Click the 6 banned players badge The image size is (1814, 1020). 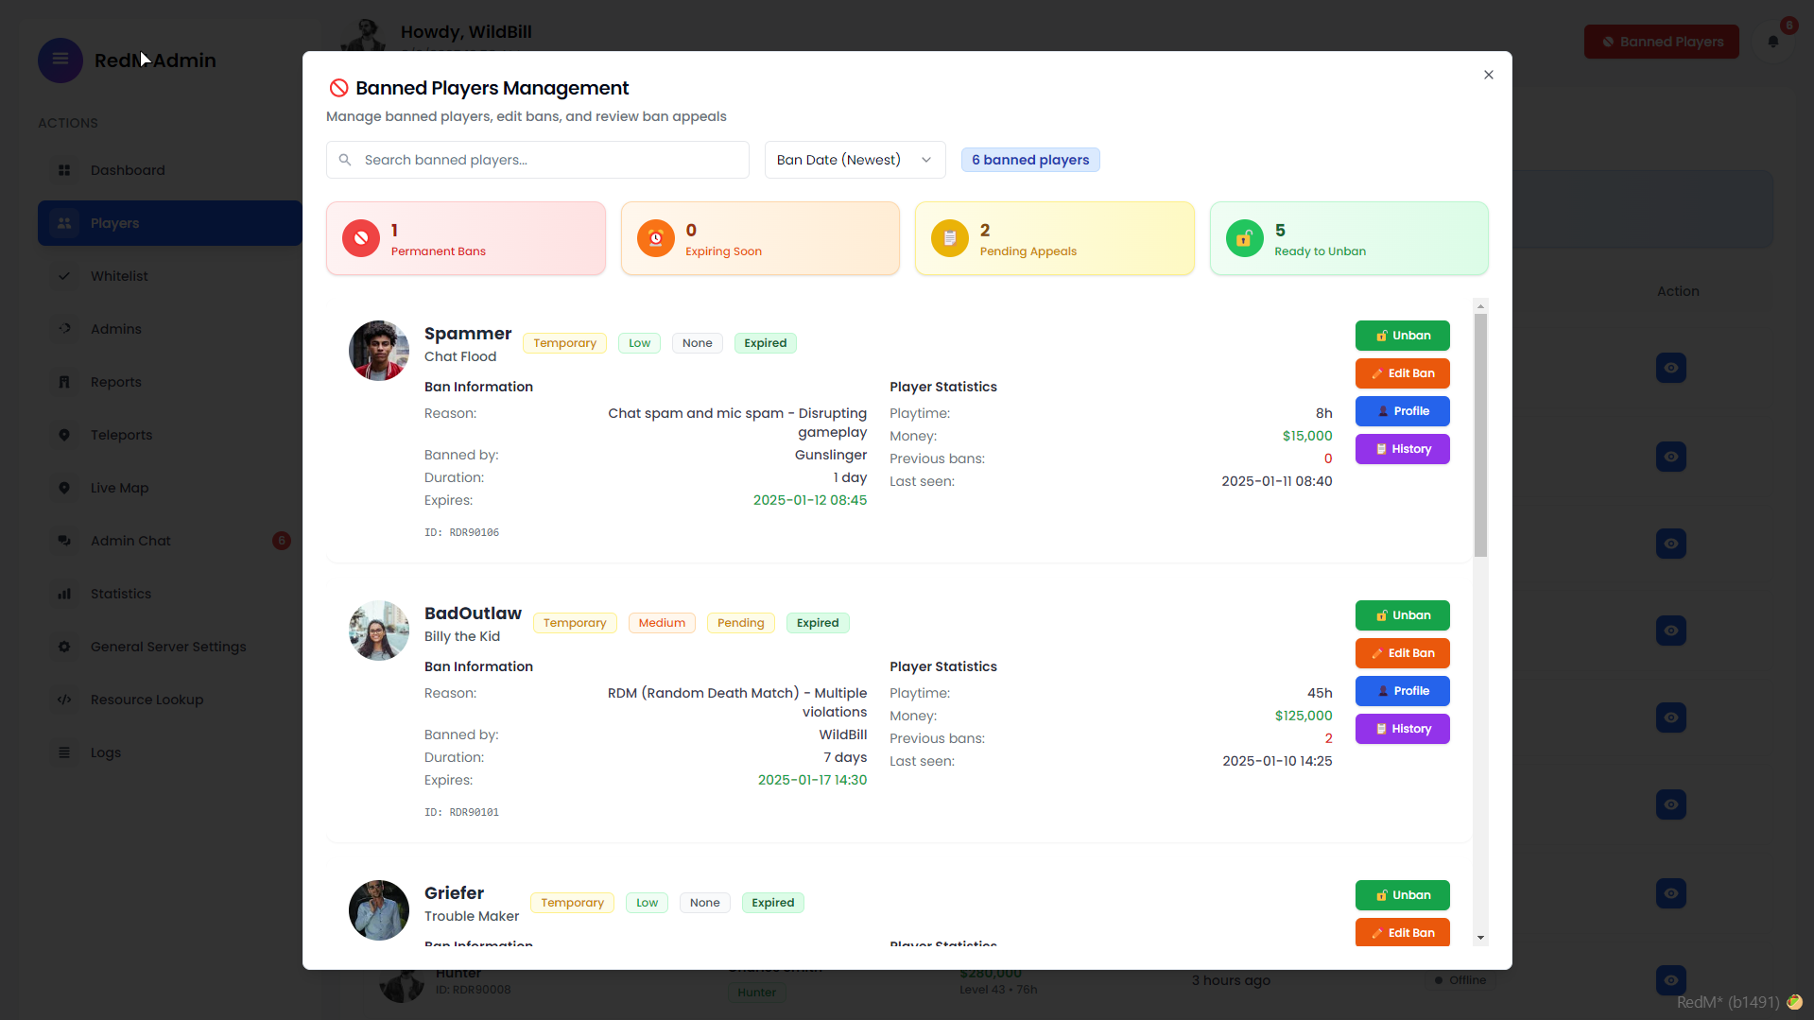1030,160
